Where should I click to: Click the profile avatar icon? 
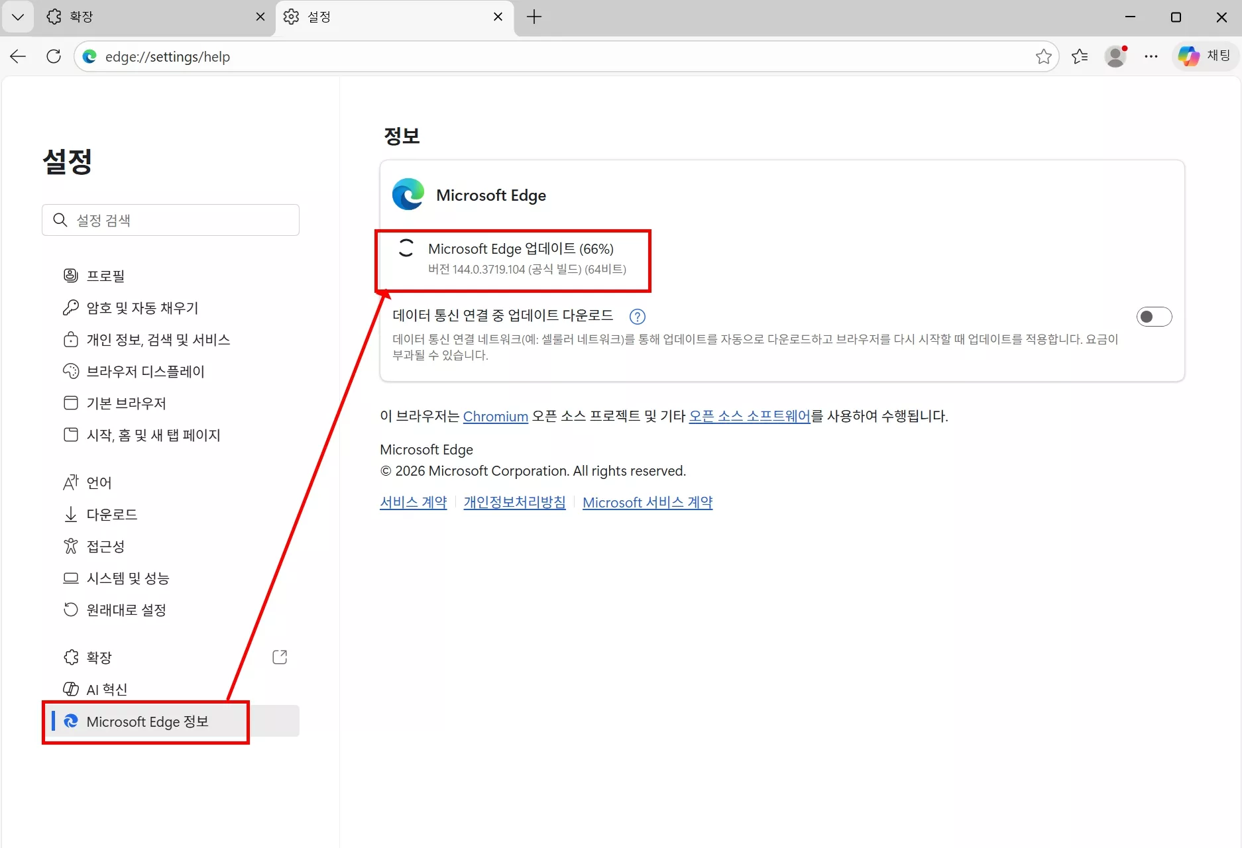pos(1115,56)
